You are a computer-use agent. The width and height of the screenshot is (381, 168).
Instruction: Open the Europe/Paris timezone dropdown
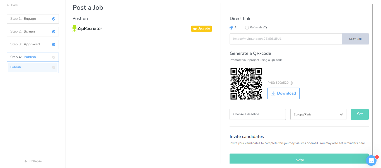tap(318, 114)
